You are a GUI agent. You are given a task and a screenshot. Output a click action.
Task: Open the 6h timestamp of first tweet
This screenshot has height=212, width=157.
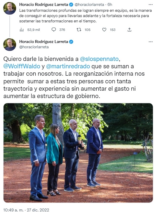[110, 5]
